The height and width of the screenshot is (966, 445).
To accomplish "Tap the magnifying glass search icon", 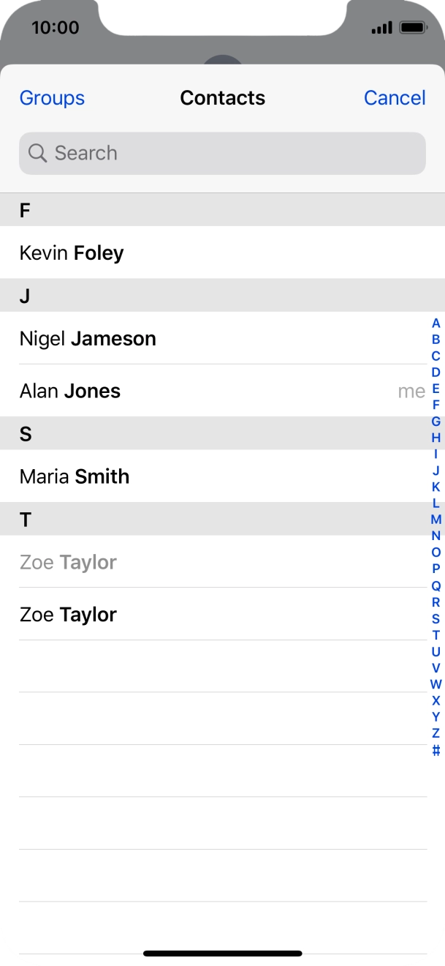I will click(37, 153).
